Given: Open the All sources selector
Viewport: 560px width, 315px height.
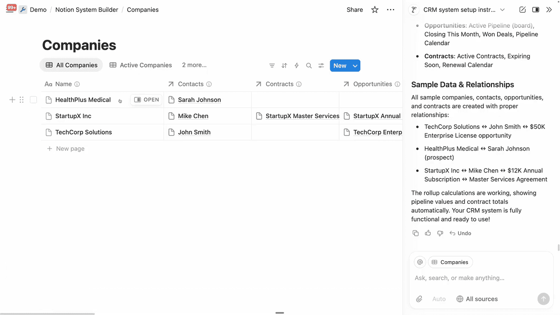Looking at the screenshot, I should click(477, 299).
